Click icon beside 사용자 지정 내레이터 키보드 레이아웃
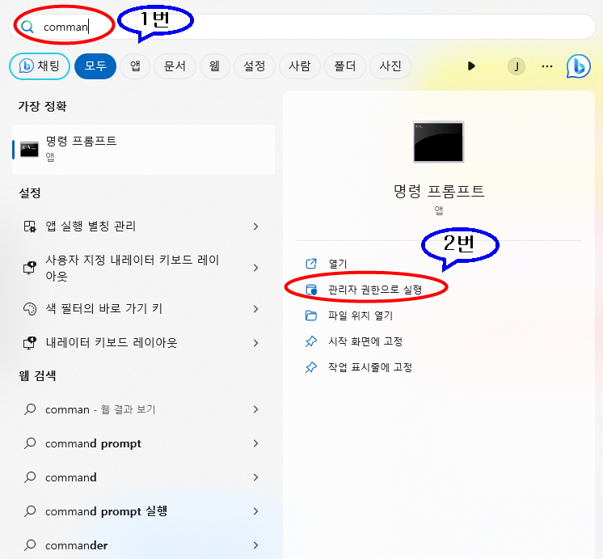The height and width of the screenshot is (559, 603). tap(30, 268)
